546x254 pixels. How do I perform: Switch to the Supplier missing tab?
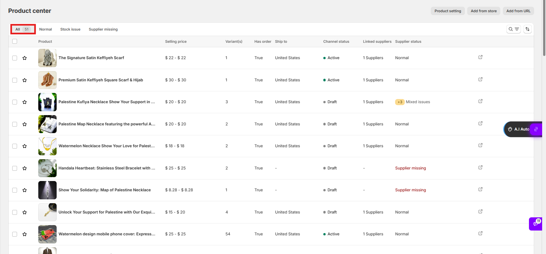103,29
